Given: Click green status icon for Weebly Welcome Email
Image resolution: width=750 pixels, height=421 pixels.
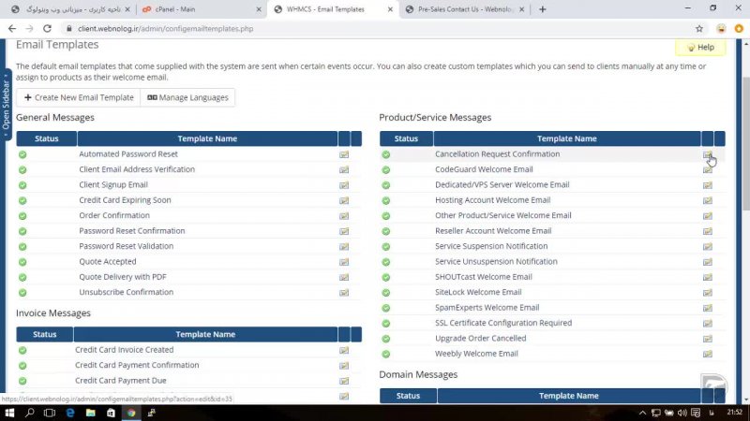Looking at the screenshot, I should click(x=386, y=354).
